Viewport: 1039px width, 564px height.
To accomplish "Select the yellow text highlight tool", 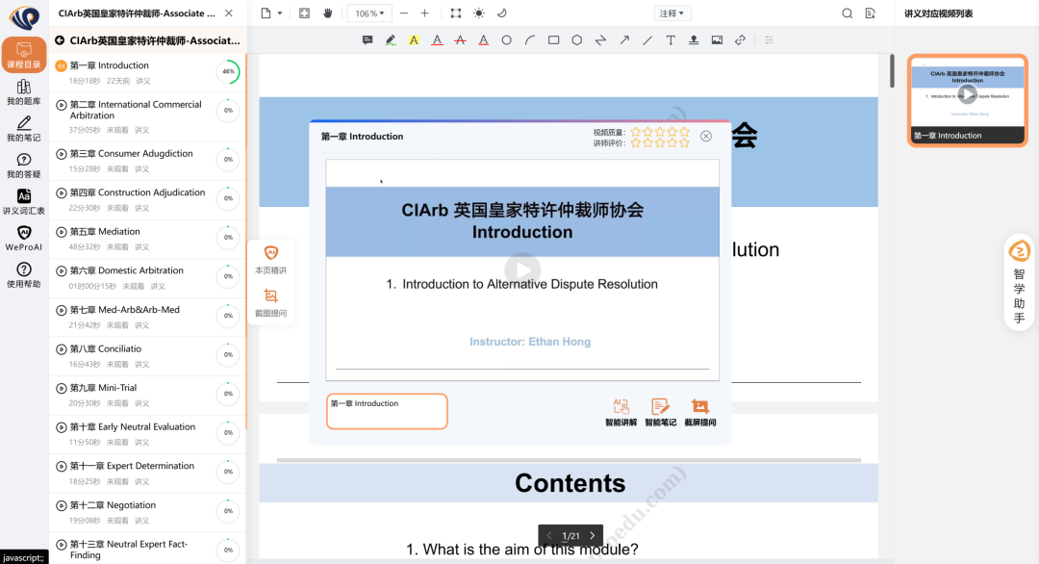I will pos(414,40).
